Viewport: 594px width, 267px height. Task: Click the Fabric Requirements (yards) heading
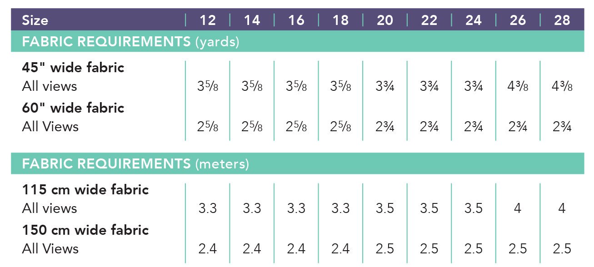[x=130, y=42]
